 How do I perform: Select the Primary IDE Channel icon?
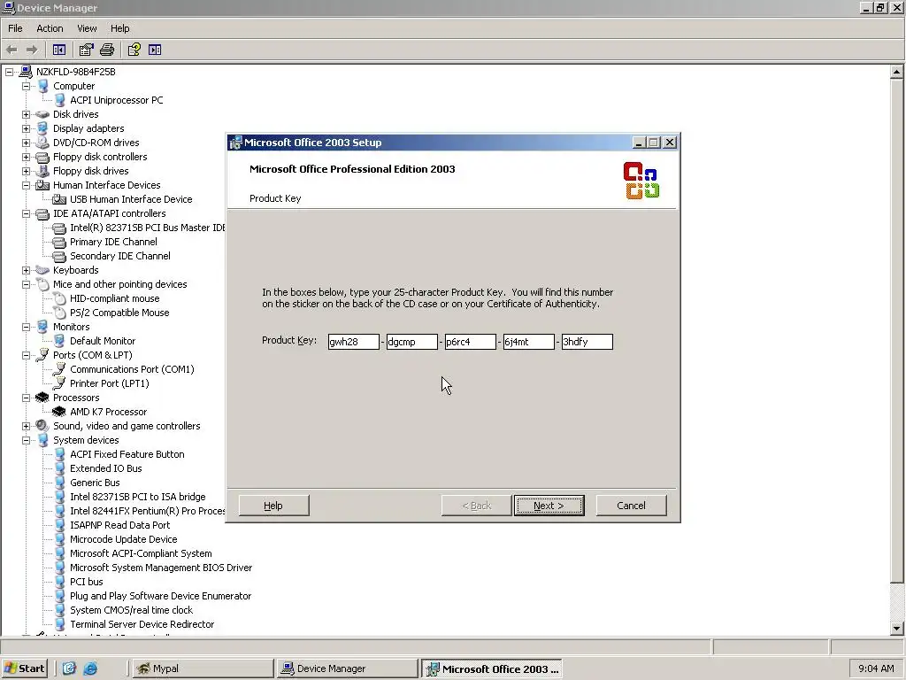(x=59, y=242)
